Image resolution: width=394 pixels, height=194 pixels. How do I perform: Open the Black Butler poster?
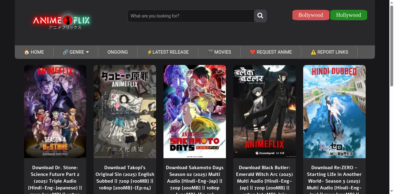click(264, 112)
